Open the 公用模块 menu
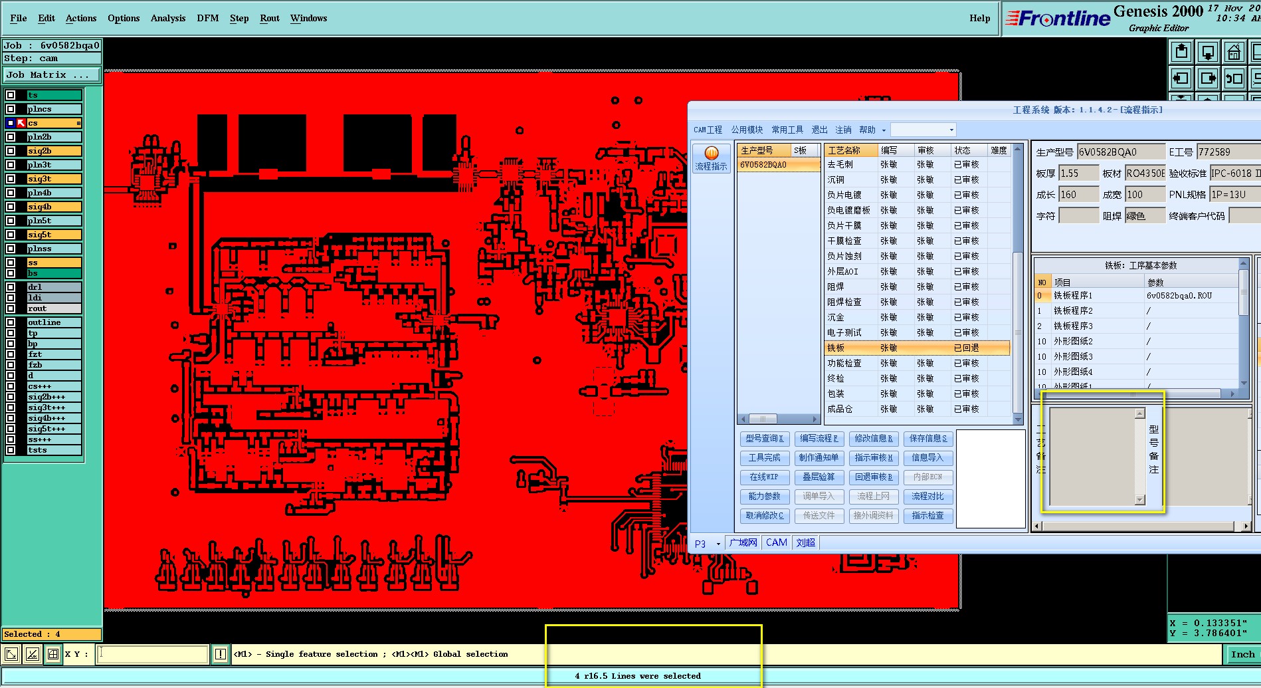Screen dimensions: 1261x688 pyautogui.click(x=747, y=130)
